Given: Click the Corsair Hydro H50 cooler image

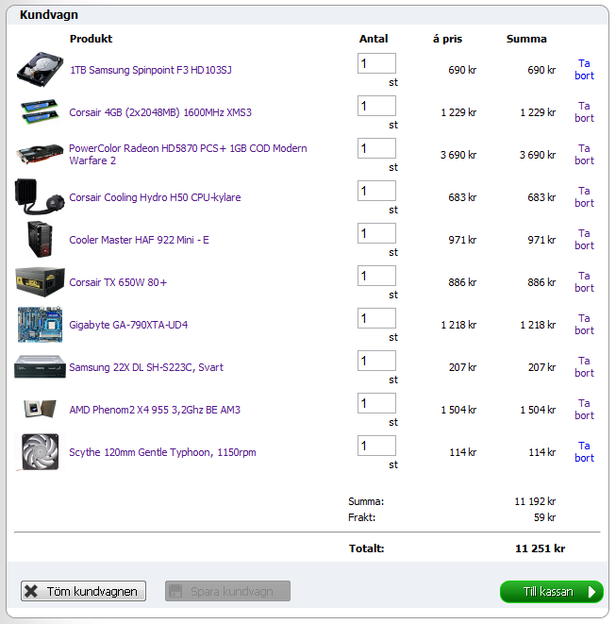Looking at the screenshot, I should click(x=40, y=197).
